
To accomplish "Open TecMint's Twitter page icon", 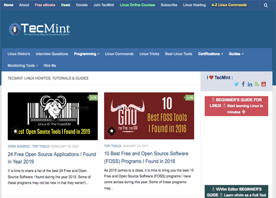I will pos(236,84).
